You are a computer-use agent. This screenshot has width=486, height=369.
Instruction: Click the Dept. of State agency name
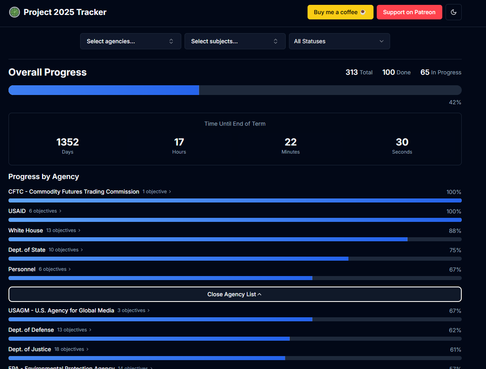click(x=27, y=250)
